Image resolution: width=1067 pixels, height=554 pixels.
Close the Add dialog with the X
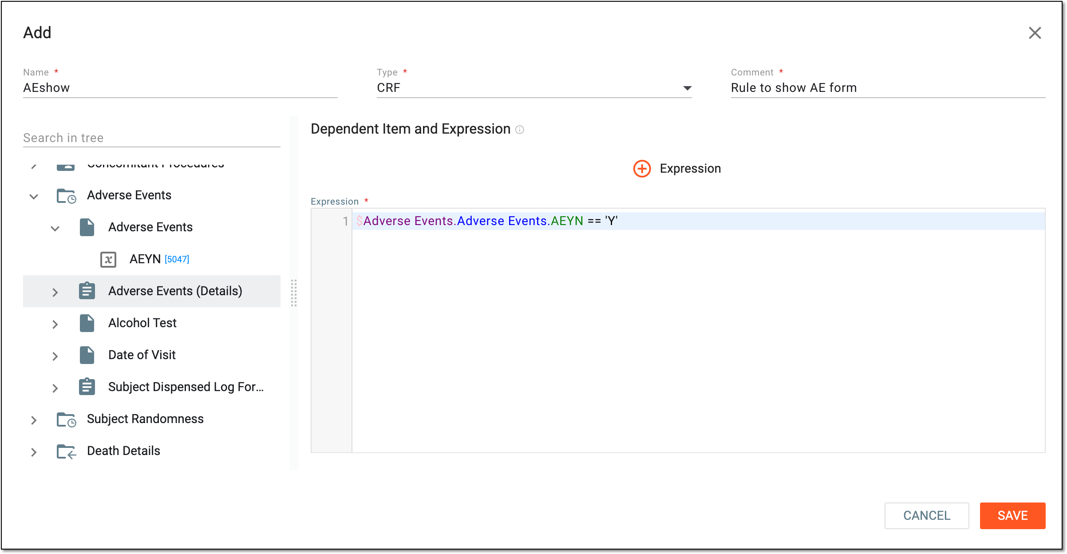click(x=1035, y=33)
